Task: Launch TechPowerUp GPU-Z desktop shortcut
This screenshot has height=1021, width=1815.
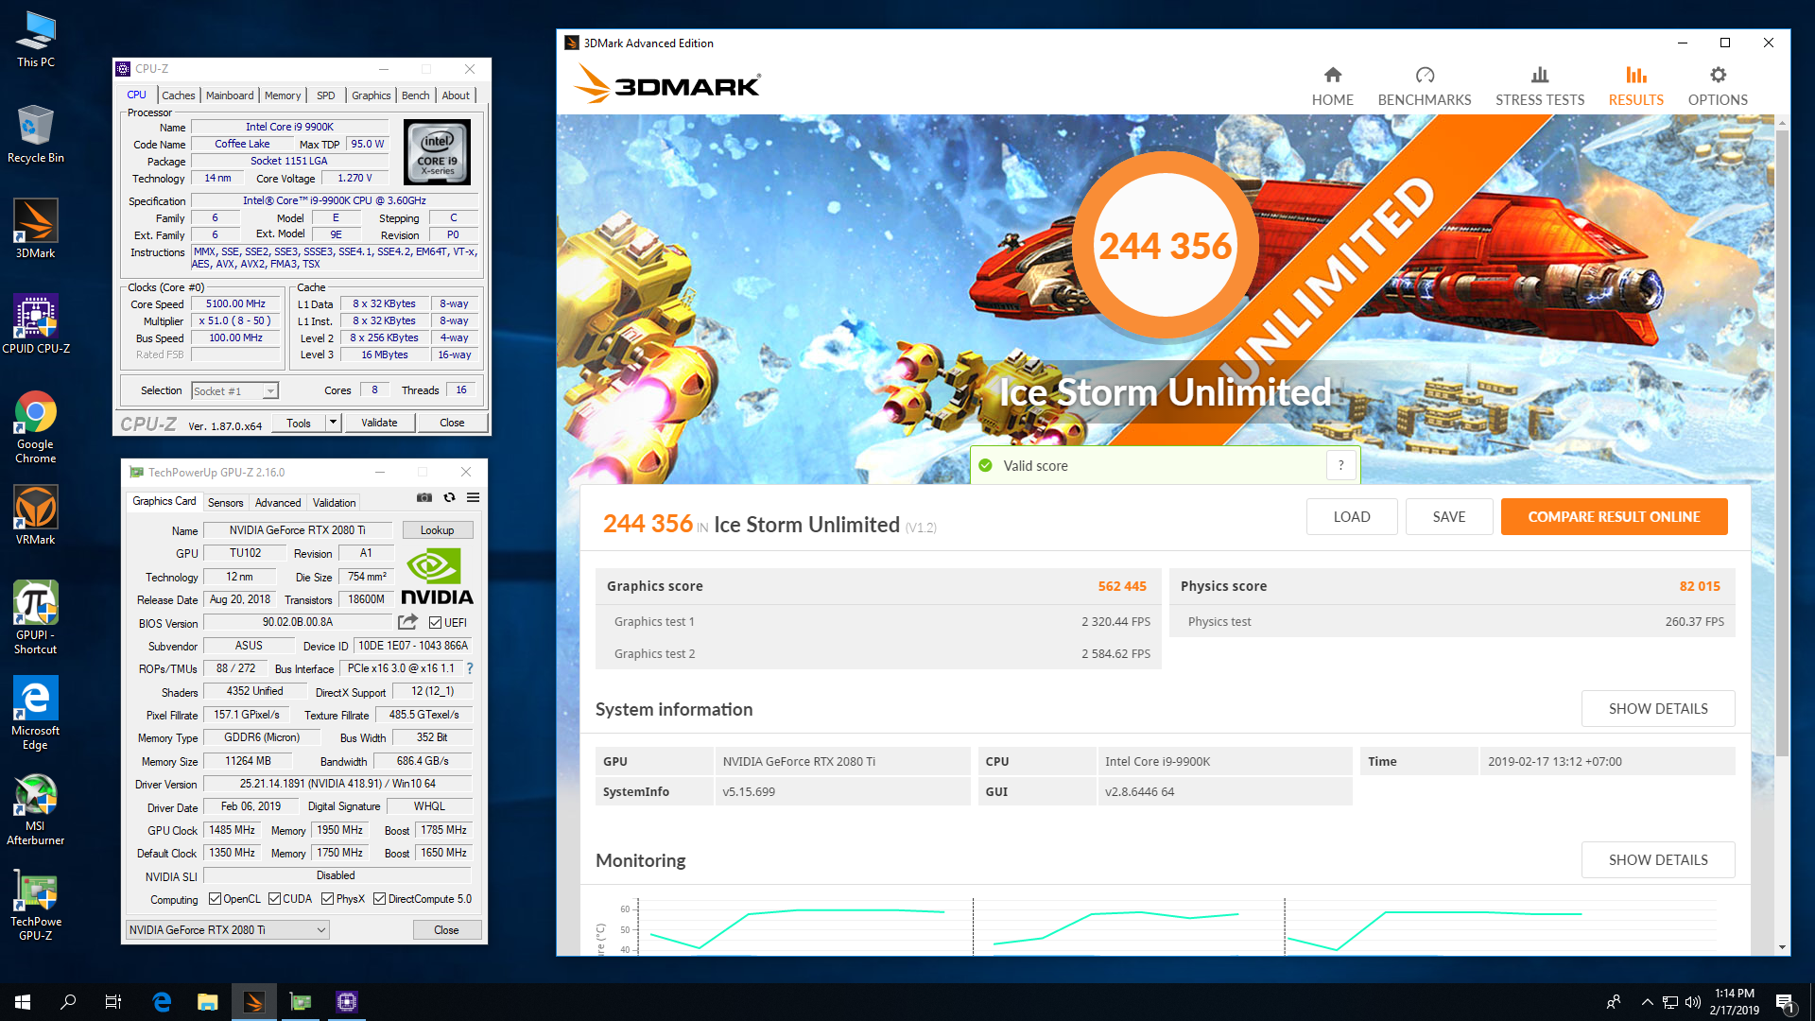Action: click(x=36, y=906)
